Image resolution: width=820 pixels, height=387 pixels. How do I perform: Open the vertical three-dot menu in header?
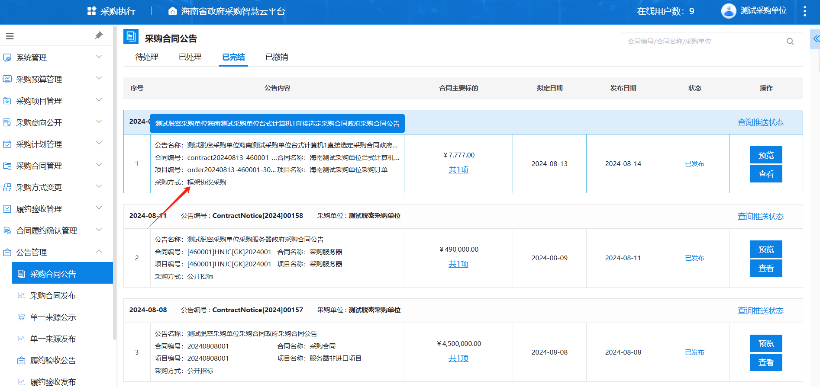click(x=805, y=11)
